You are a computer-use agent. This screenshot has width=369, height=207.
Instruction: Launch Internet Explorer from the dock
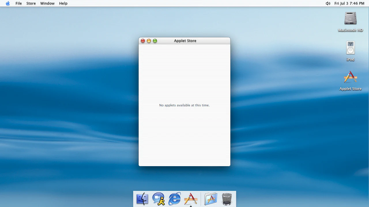pos(175,199)
